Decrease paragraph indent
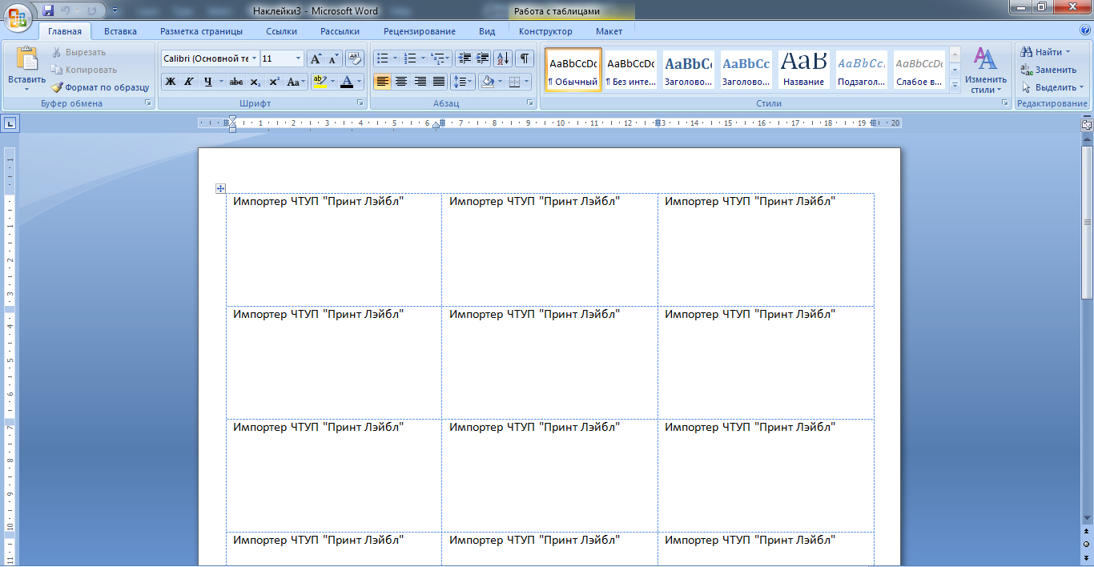 tap(465, 58)
